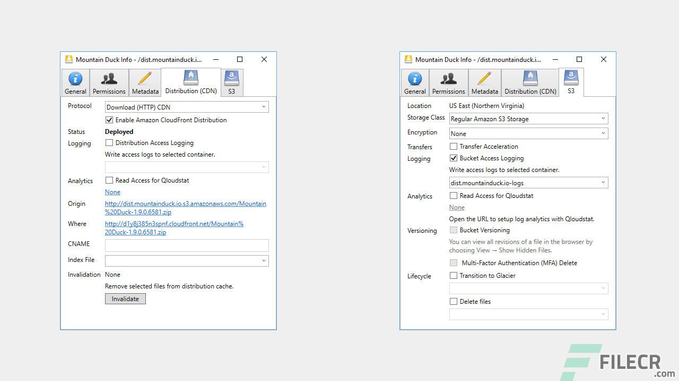Expand the Index File dropdown

(187, 260)
